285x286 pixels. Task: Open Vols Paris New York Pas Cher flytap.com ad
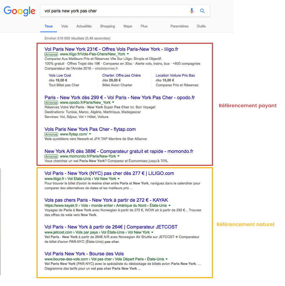tap(90, 129)
